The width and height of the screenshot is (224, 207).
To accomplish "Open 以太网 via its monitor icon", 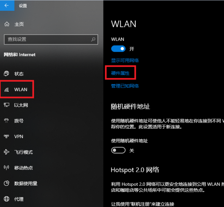I will 6,105.
